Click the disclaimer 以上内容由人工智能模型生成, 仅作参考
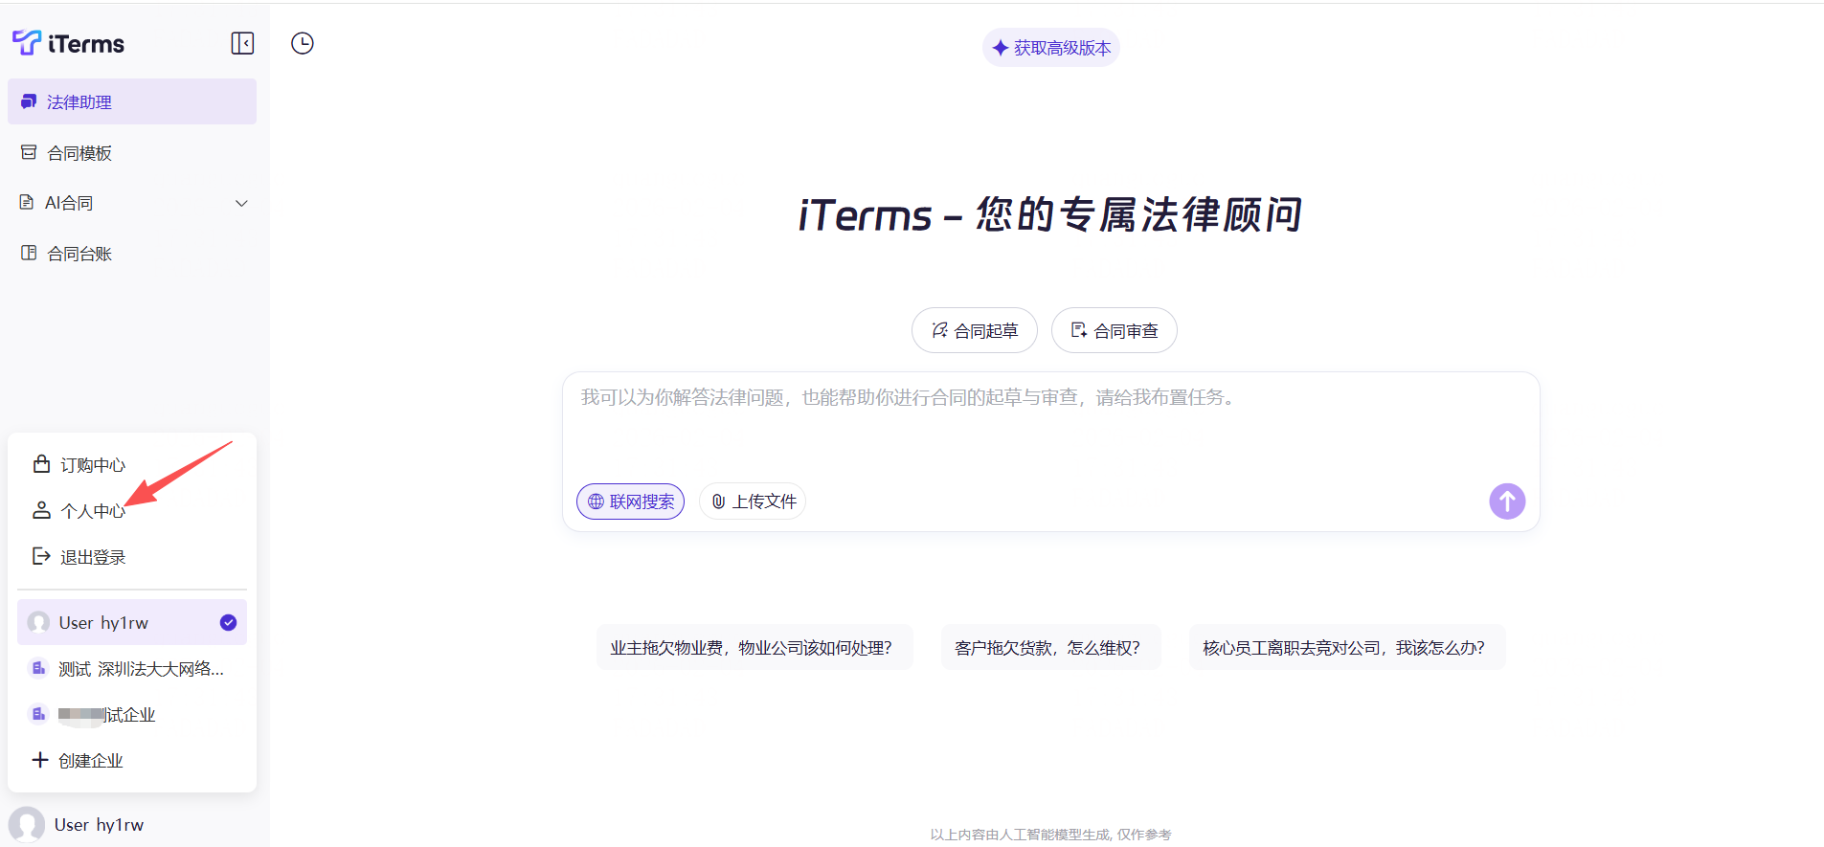This screenshot has height=847, width=1824. coord(1050,835)
